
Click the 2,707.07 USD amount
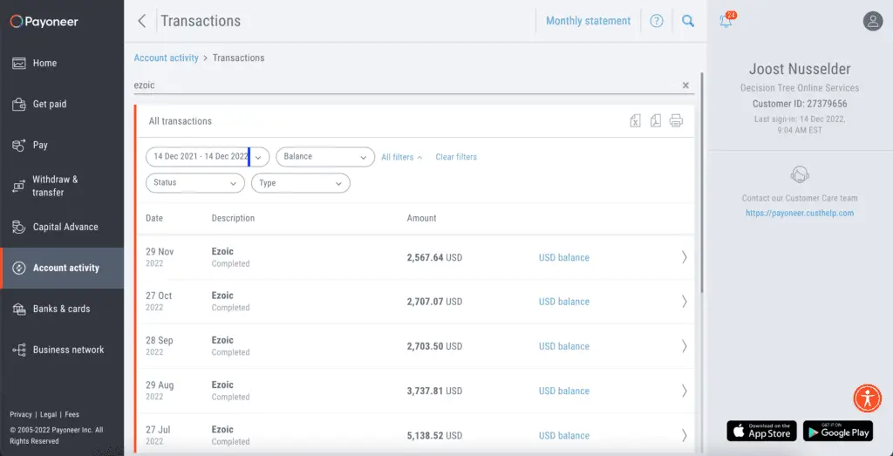click(434, 302)
